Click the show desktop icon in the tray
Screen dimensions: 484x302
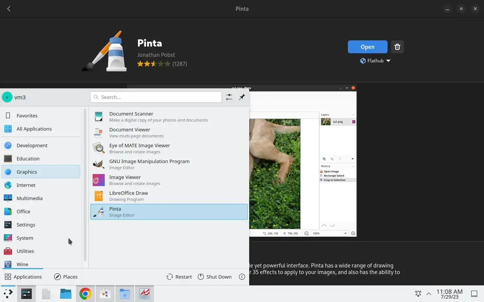click(474, 294)
